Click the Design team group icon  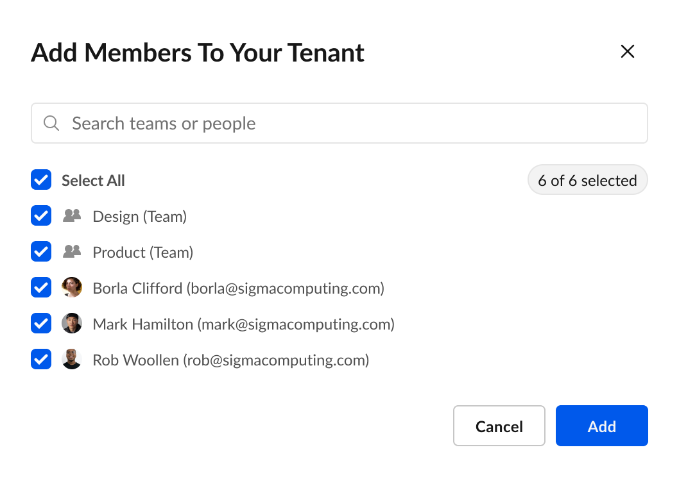pyautogui.click(x=72, y=216)
